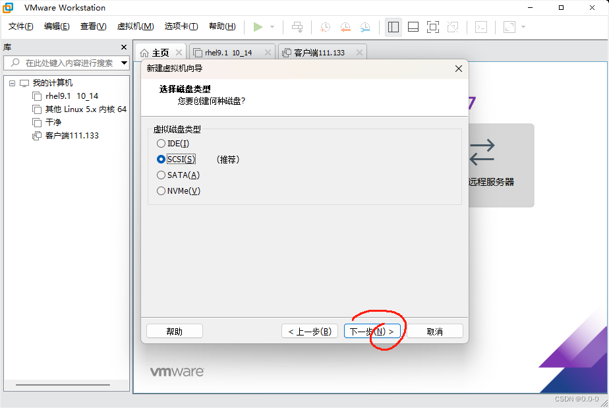
Task: Click the take snapshot clock icon
Action: pyautogui.click(x=325, y=27)
